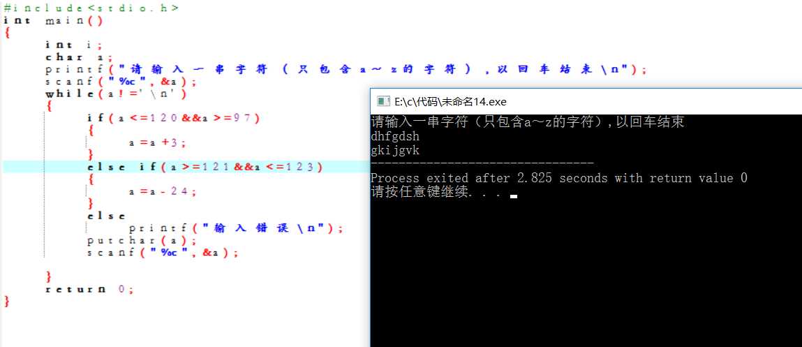This screenshot has width=802, height=347.
Task: Click the dhfgdsh input line in console
Action: pyautogui.click(x=395, y=137)
